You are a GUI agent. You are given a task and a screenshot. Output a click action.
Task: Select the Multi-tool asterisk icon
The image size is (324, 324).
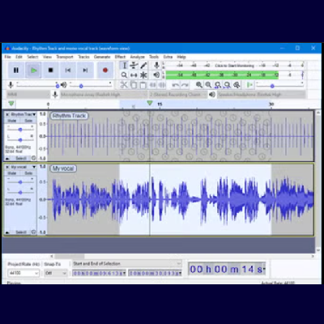click(143, 75)
